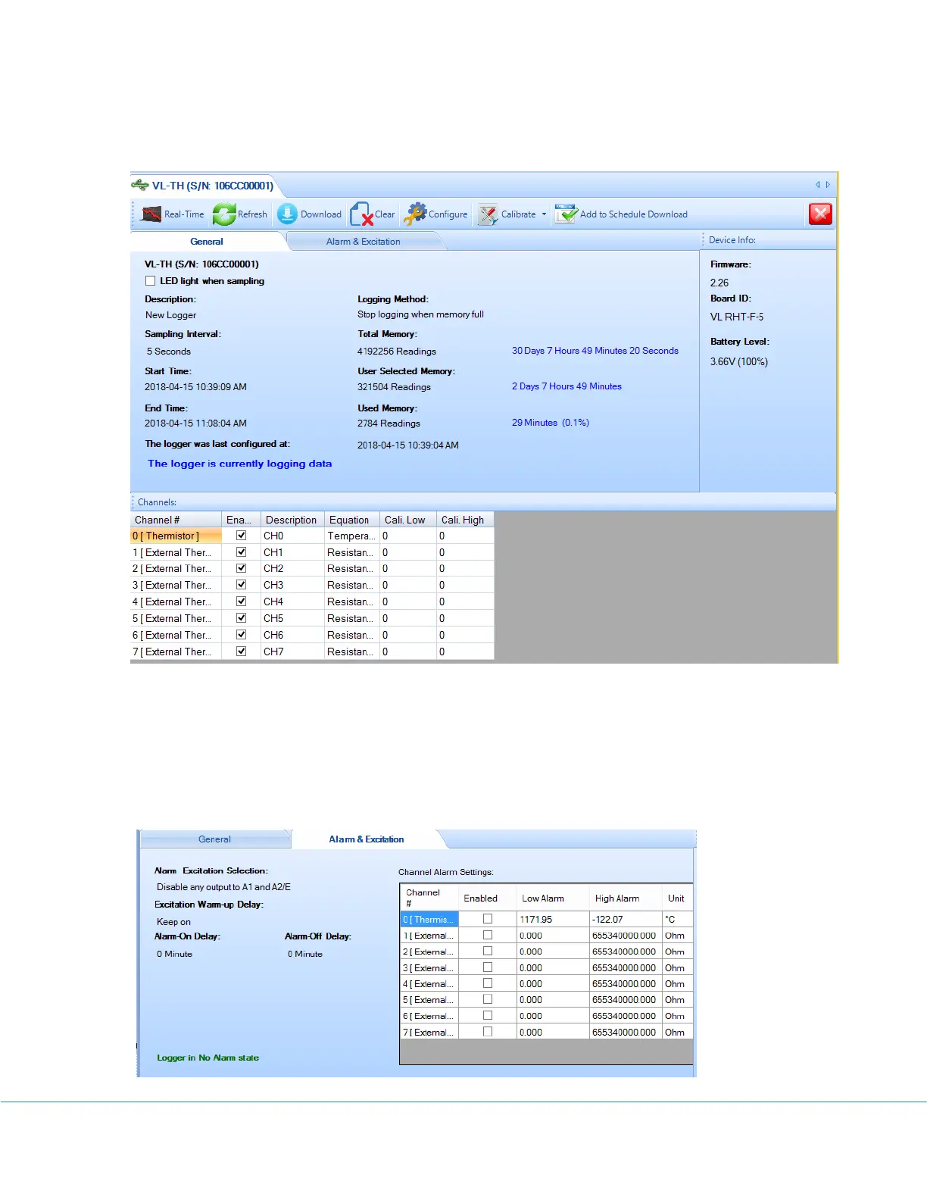Click the Equation column header
927x1200 pixels.
(351, 520)
